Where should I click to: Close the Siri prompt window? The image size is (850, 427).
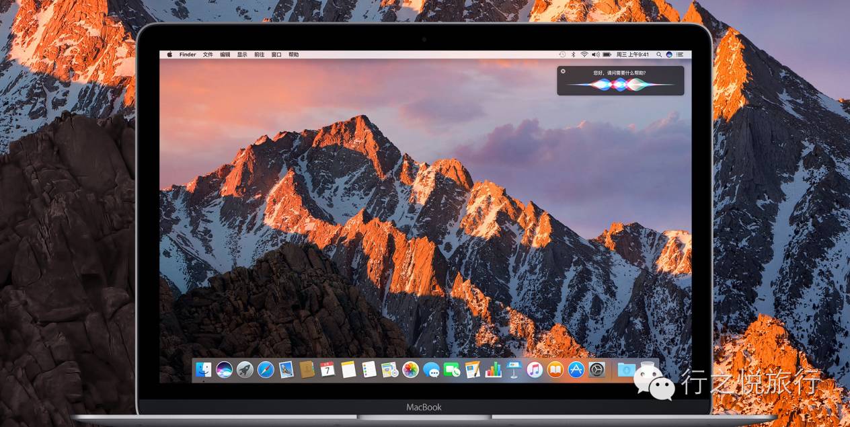pos(563,71)
